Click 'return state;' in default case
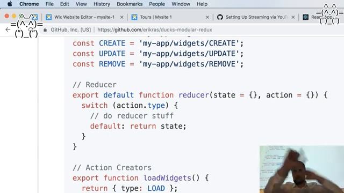 158,127
